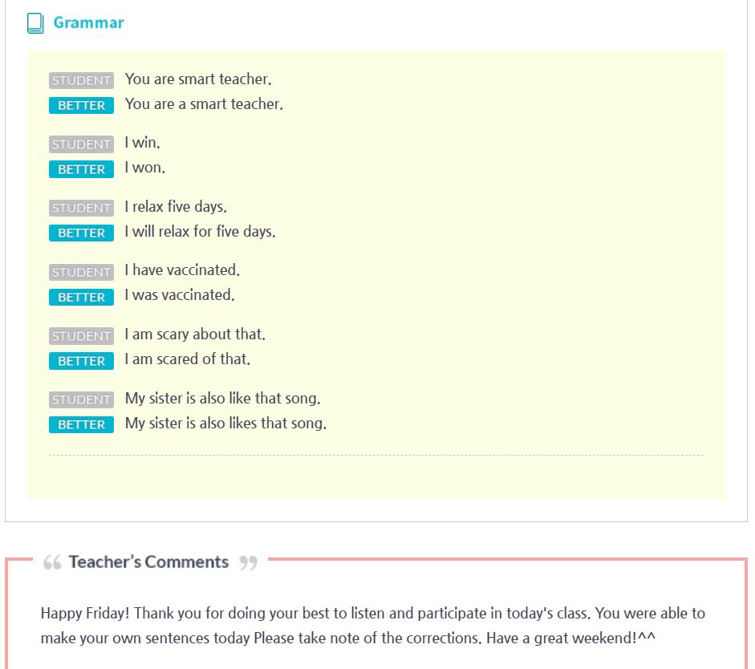Click BETTER badge next to 'I won.'
The height and width of the screenshot is (669, 755).
(x=81, y=169)
